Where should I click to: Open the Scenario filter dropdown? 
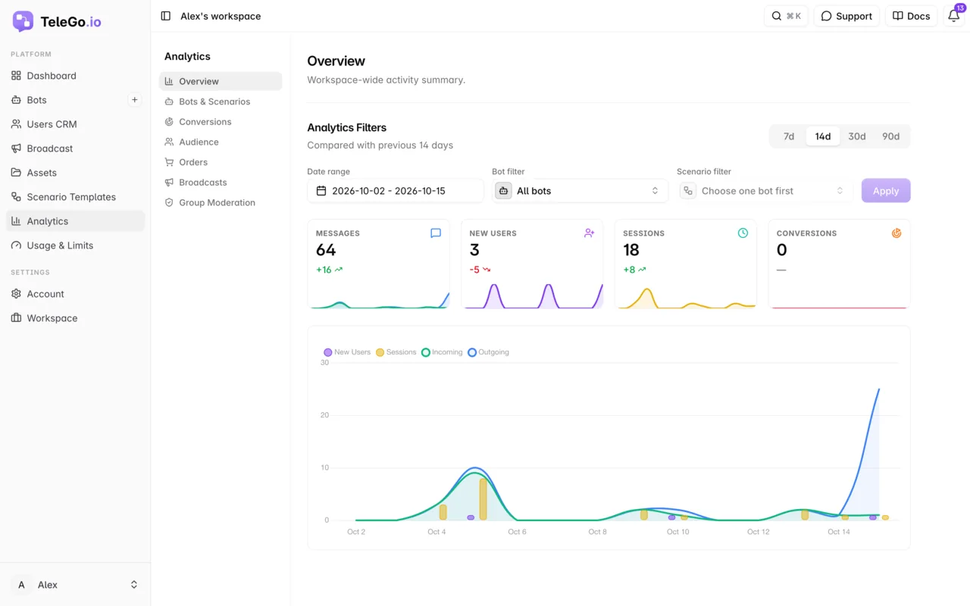765,191
